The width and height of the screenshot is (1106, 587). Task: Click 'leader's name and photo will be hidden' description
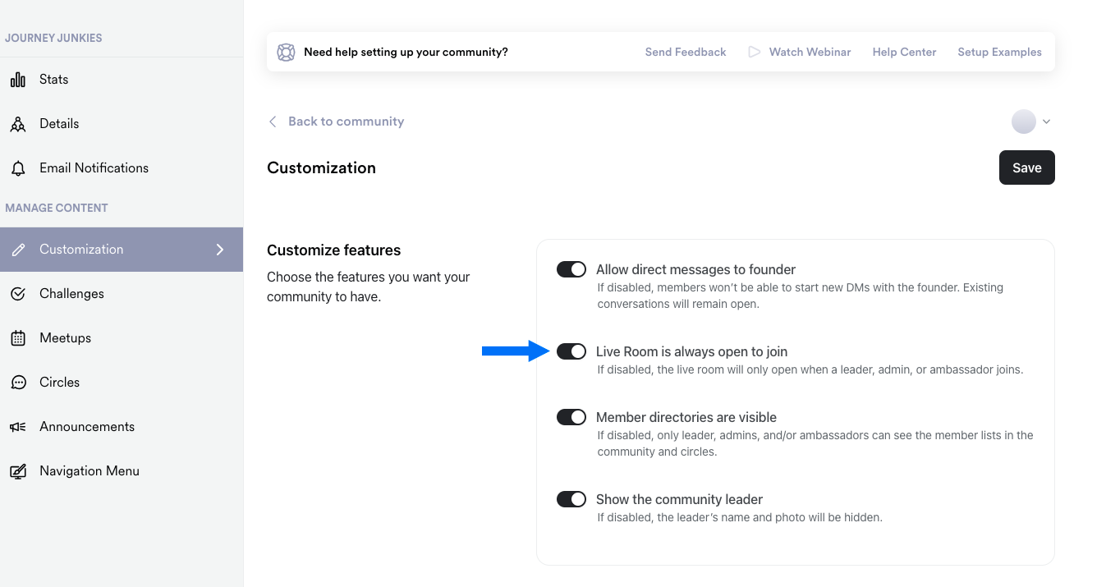[x=740, y=517]
